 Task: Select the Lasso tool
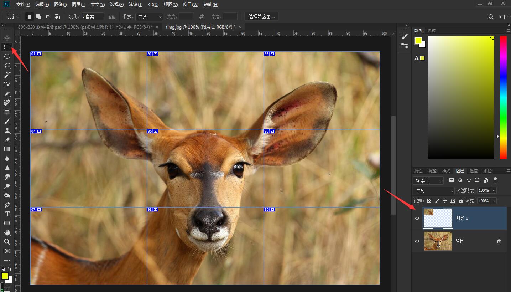coord(7,66)
